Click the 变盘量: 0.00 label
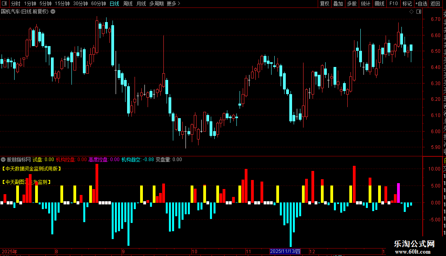This screenshot has height=256, width=446. point(169,160)
